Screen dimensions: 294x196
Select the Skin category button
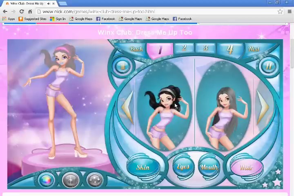point(143,167)
